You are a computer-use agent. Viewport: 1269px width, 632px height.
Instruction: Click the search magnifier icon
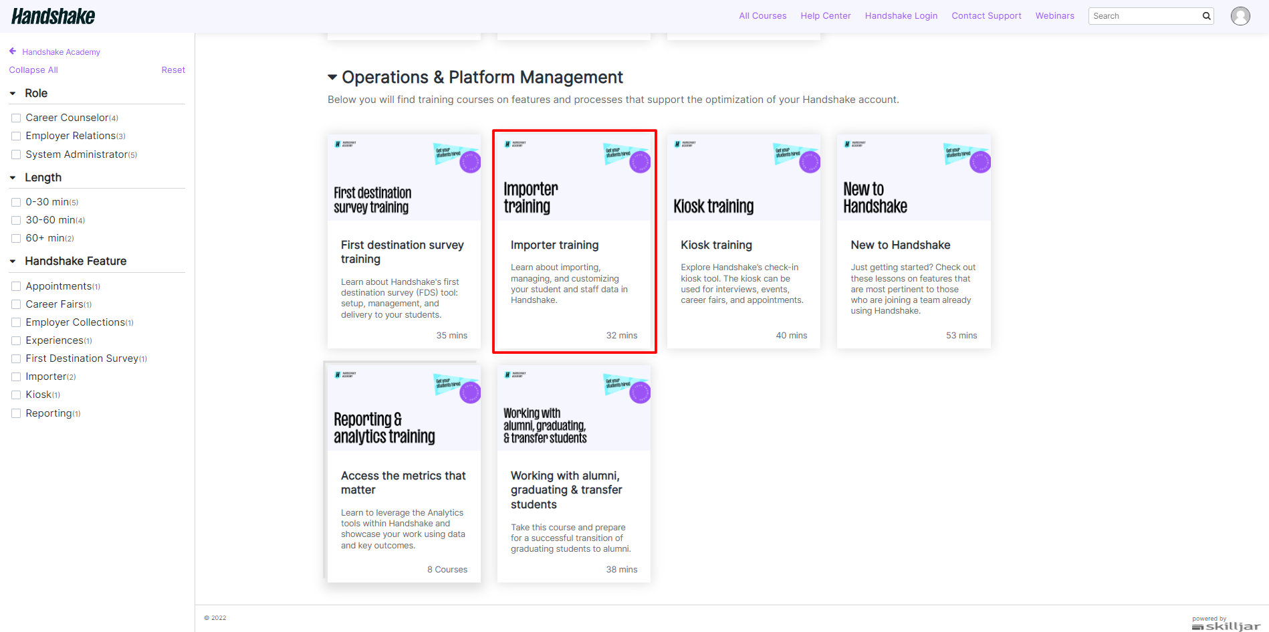[1207, 16]
